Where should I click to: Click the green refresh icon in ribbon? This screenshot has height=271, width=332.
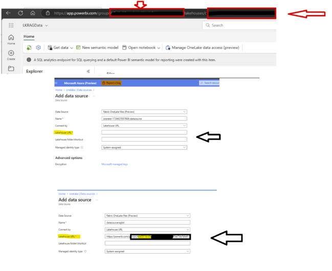[x=29, y=48]
